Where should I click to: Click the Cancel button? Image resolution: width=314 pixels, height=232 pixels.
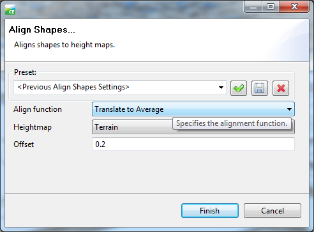click(x=273, y=211)
